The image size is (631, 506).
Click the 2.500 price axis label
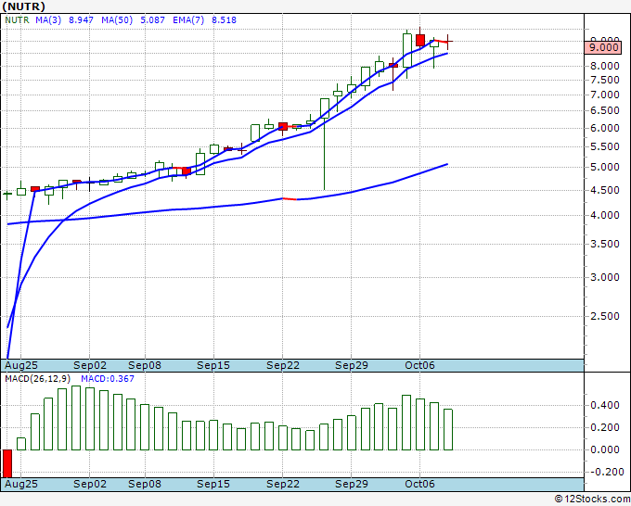tap(604, 316)
